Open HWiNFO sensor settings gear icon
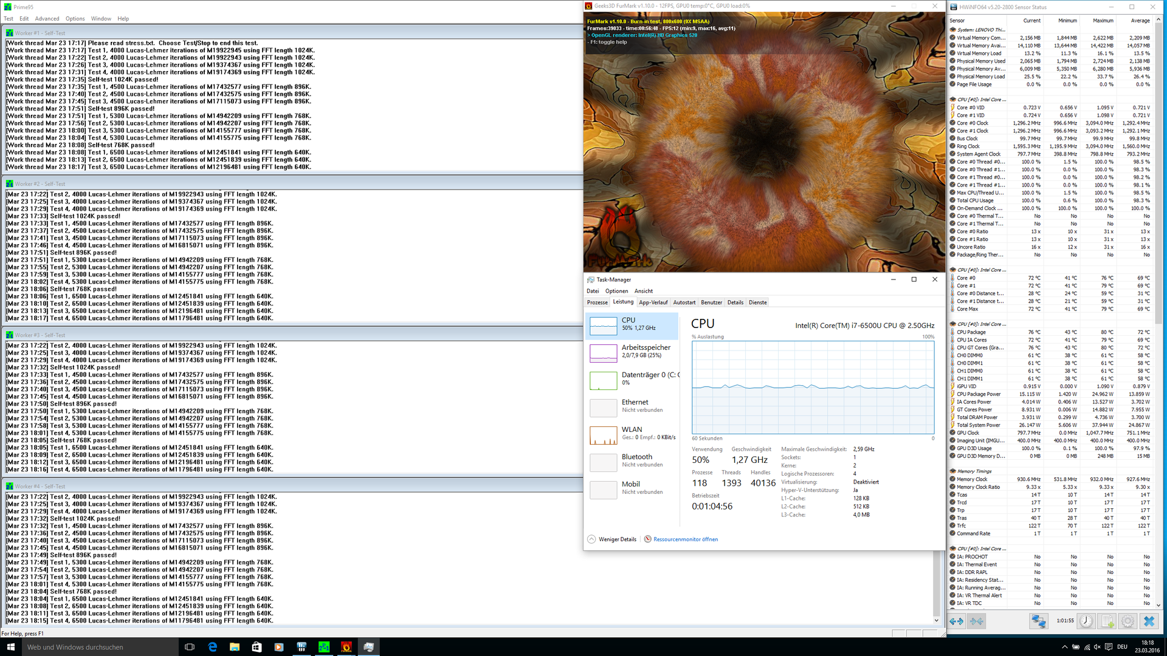1167x656 pixels. (x=1127, y=621)
